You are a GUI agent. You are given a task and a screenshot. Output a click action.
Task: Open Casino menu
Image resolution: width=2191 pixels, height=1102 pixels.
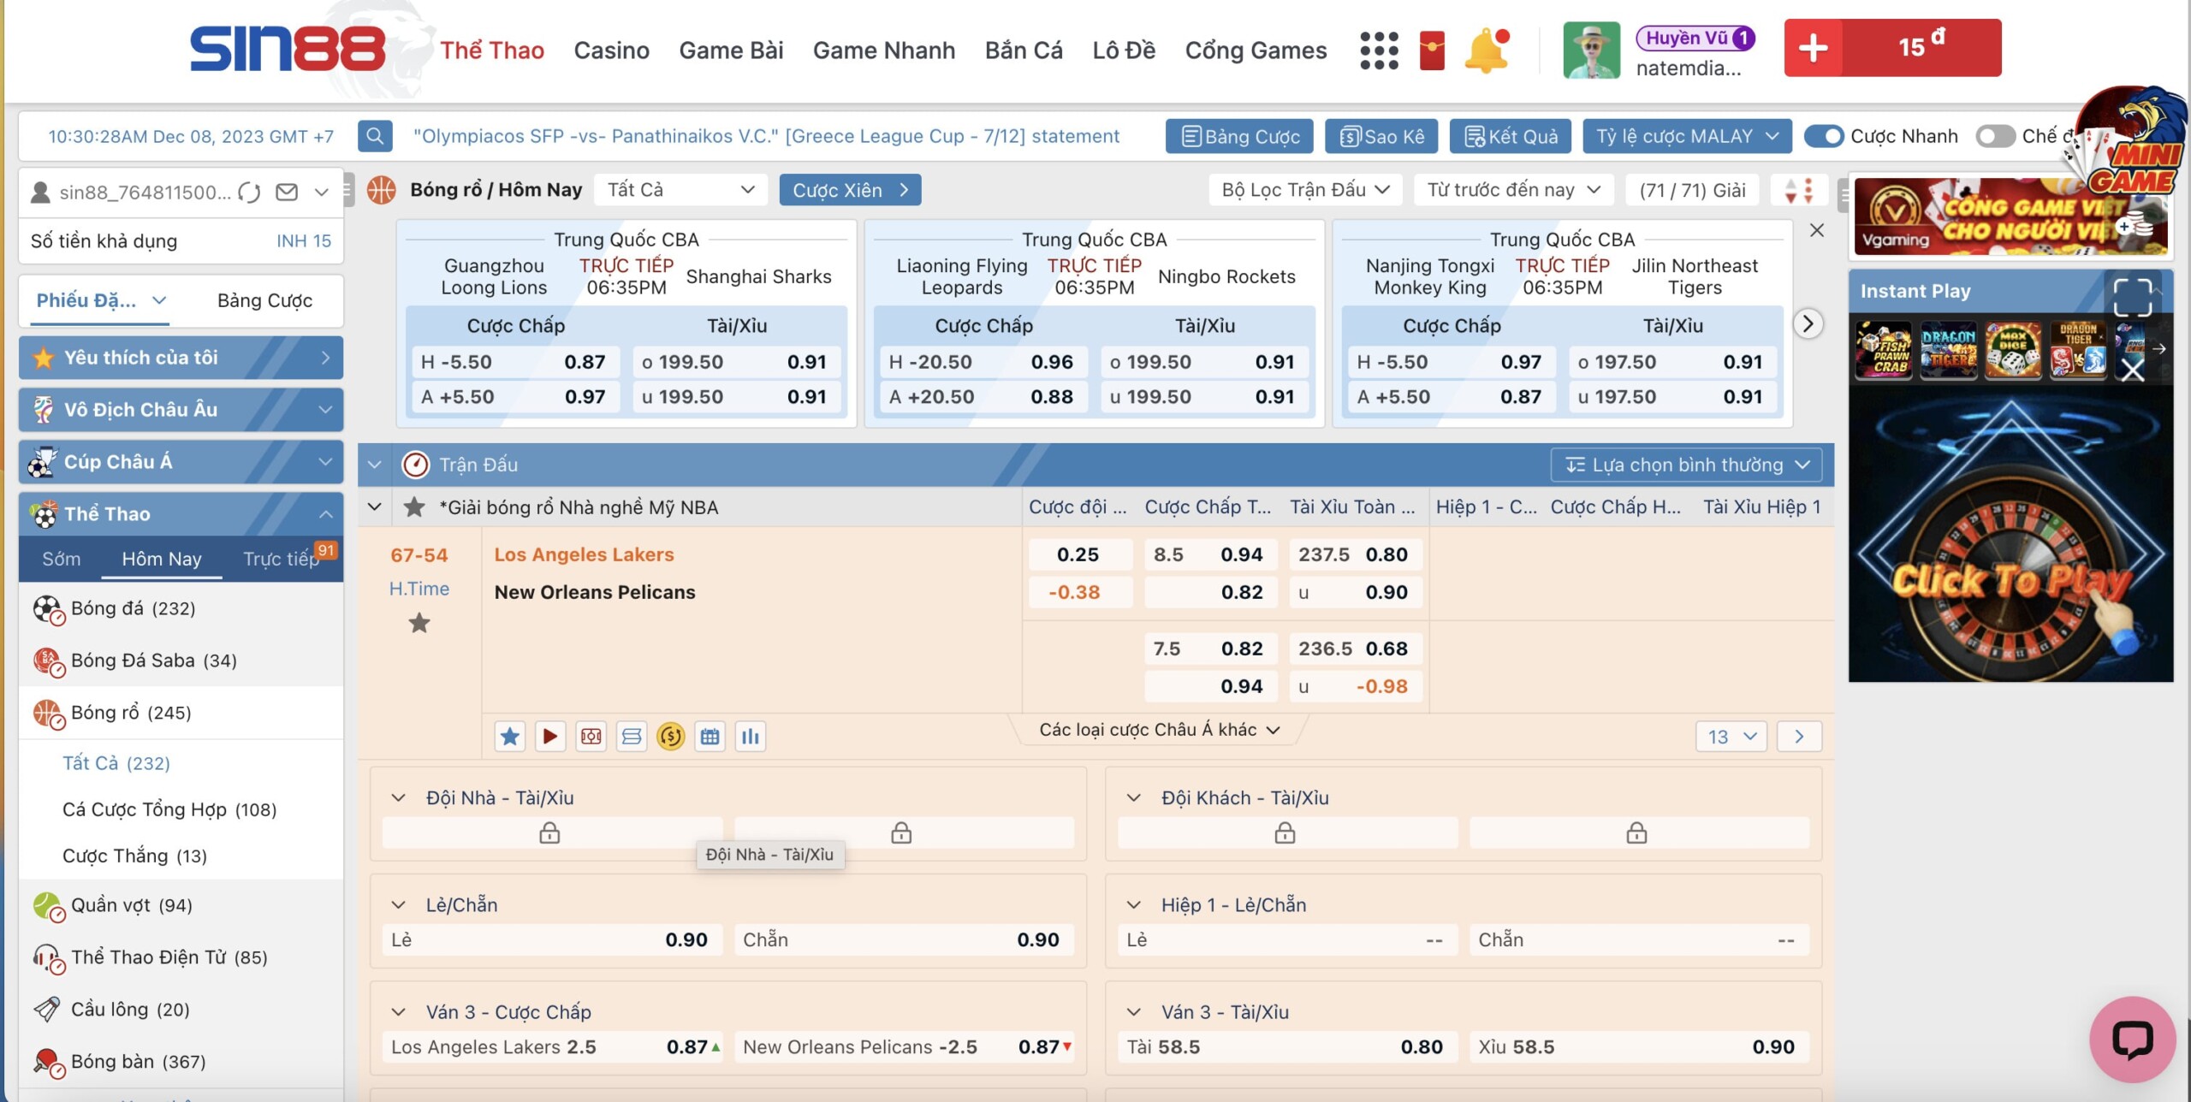[611, 50]
